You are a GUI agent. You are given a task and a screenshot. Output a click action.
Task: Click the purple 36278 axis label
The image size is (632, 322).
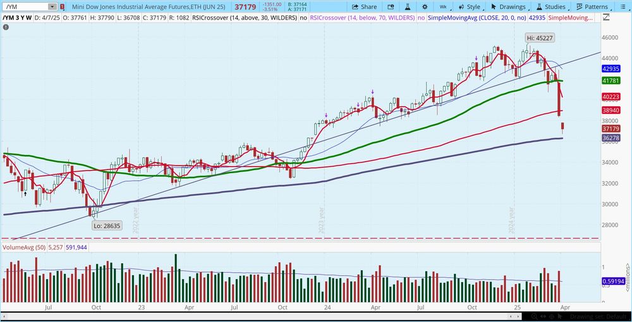tap(611, 138)
